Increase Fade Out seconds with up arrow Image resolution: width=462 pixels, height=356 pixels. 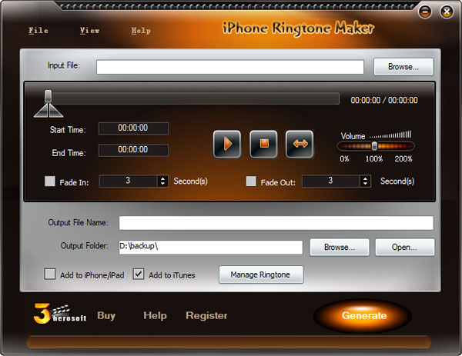tap(365, 178)
